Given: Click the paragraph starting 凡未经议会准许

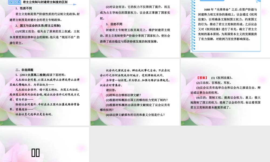Looking at the screenshot, I should (45, 94).
